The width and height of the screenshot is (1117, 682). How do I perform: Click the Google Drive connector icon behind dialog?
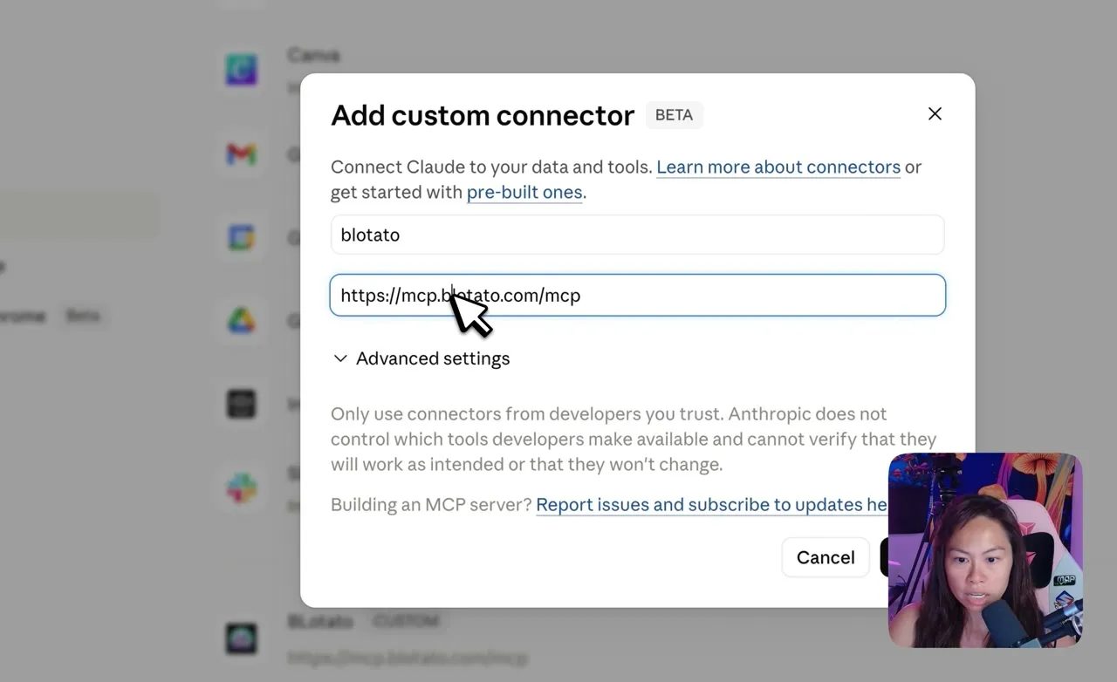click(241, 321)
